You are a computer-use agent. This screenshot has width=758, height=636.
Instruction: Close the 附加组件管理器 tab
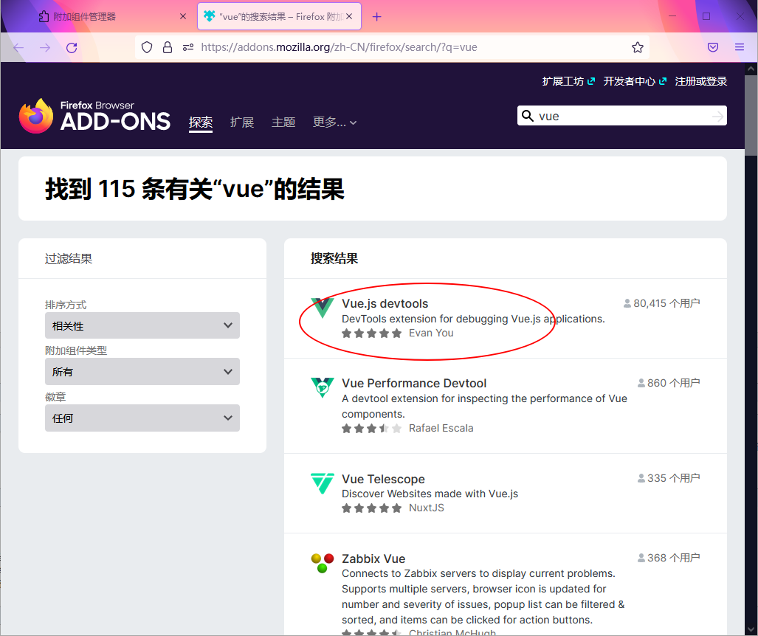(183, 16)
